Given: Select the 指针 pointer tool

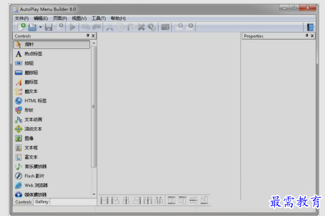Looking at the screenshot, I should [52, 44].
